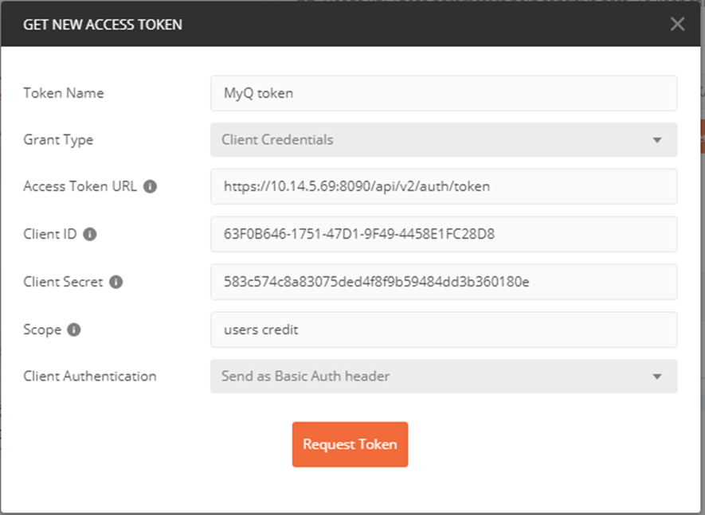Click info icon next to Client Secret

pyautogui.click(x=116, y=282)
